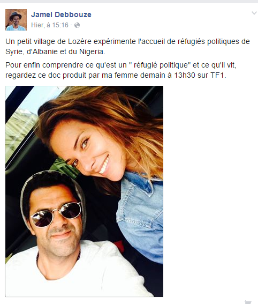
Task: Click the public globe privacy icon
Action: (x=77, y=25)
